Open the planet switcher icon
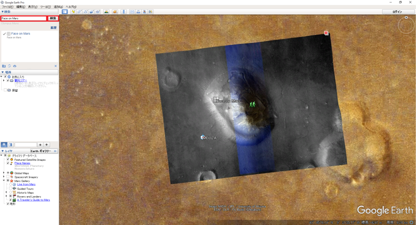This screenshot has height=225, width=416. tap(115, 12)
